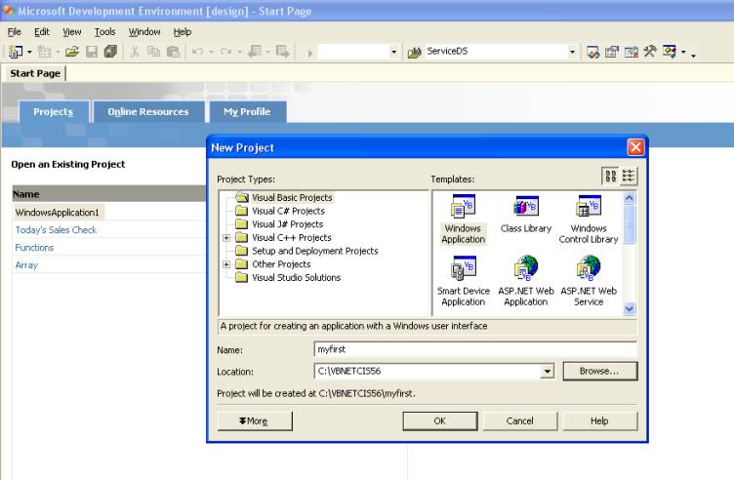Click the New Project toolbar icon
734x480 pixels.
(16, 52)
